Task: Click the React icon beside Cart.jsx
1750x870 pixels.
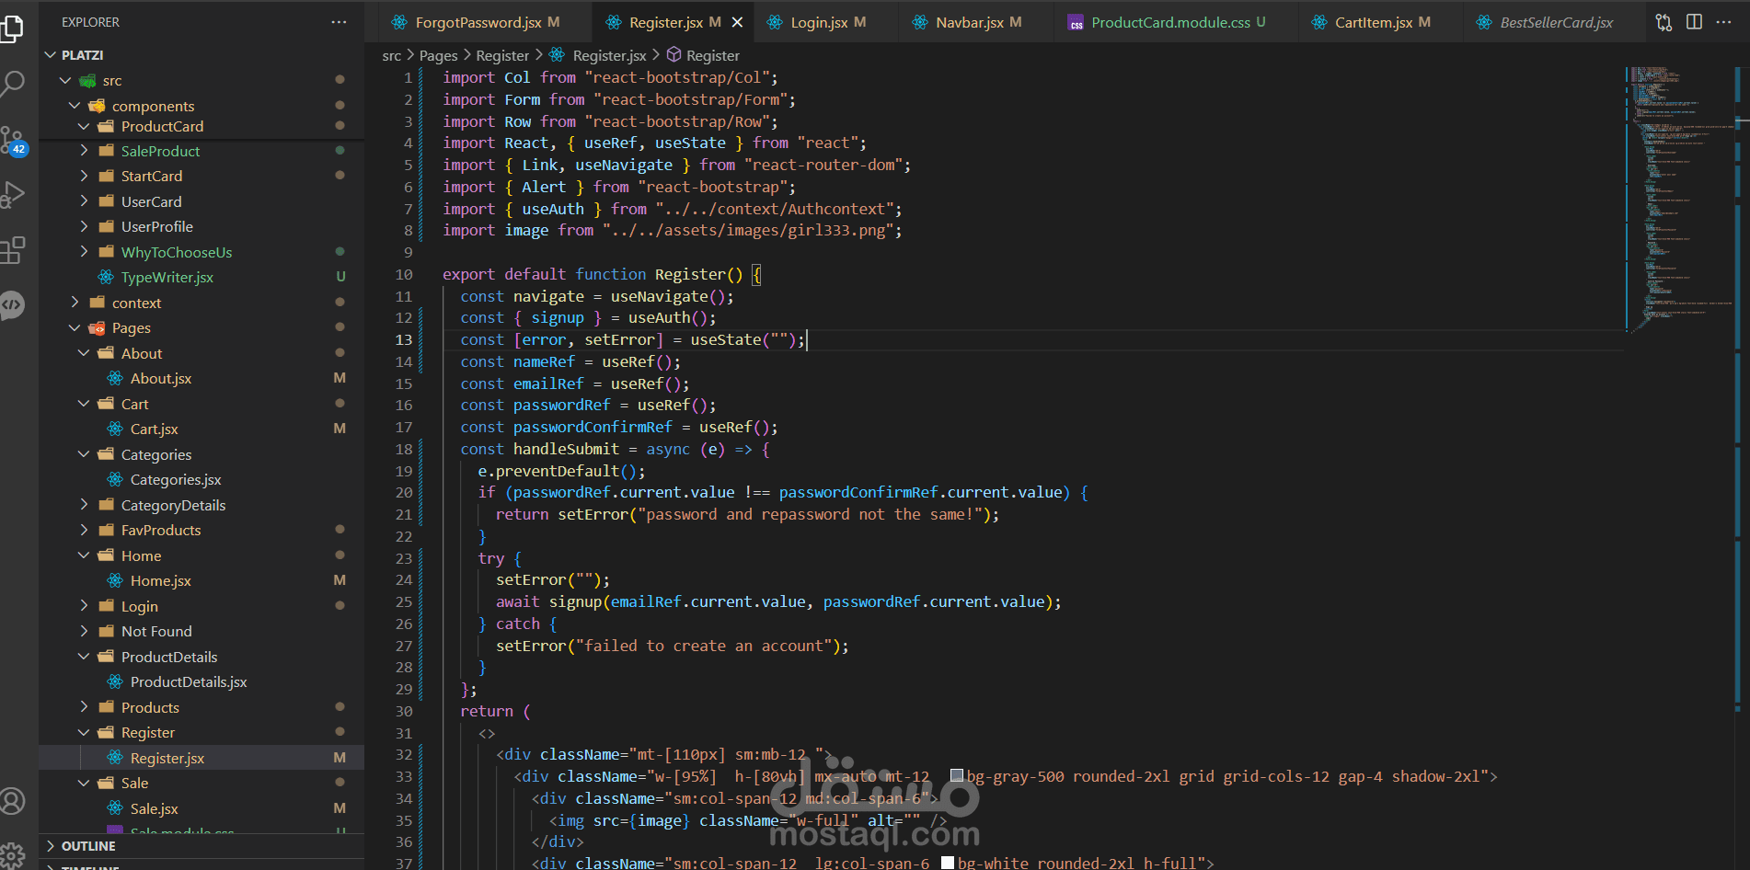Action: 115,429
